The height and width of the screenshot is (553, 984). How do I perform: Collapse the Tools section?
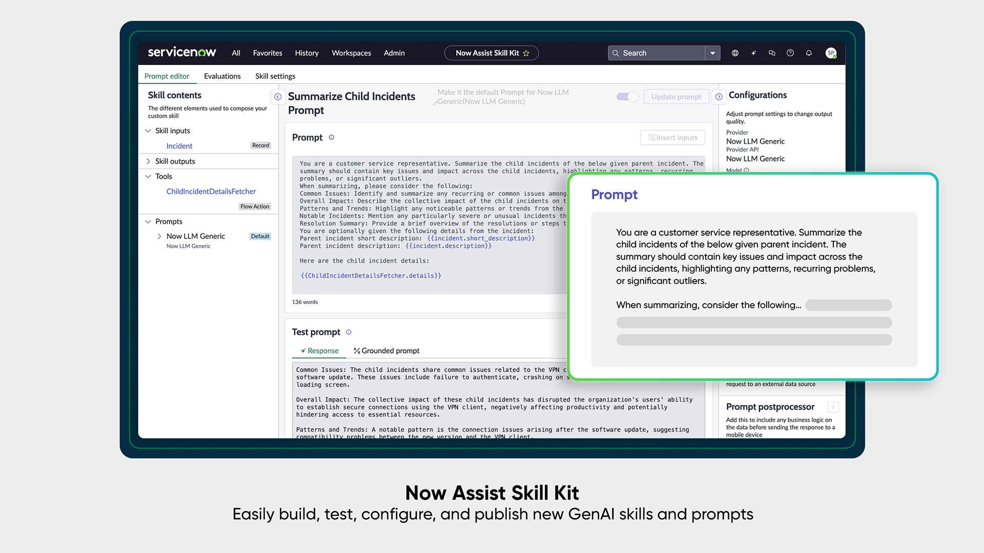tap(148, 176)
